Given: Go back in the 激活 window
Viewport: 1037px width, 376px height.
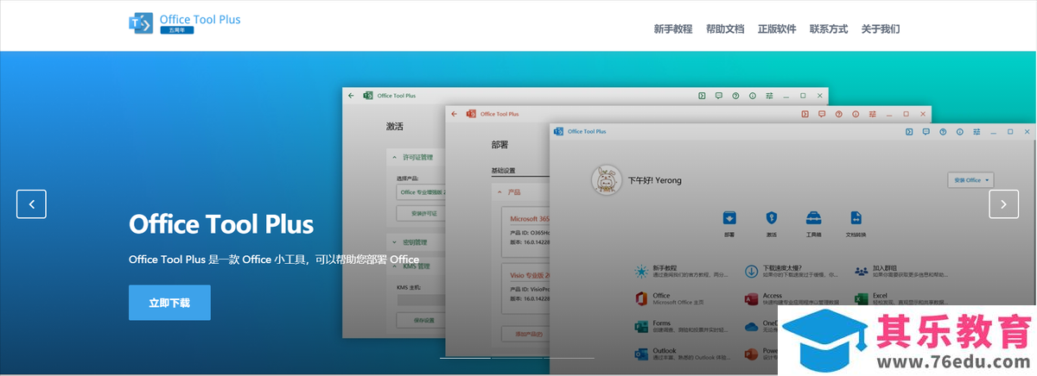Looking at the screenshot, I should click(351, 96).
